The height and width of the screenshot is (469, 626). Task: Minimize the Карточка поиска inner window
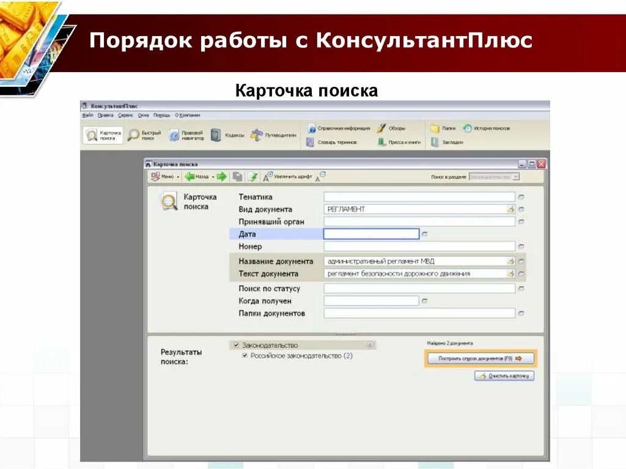coord(522,164)
